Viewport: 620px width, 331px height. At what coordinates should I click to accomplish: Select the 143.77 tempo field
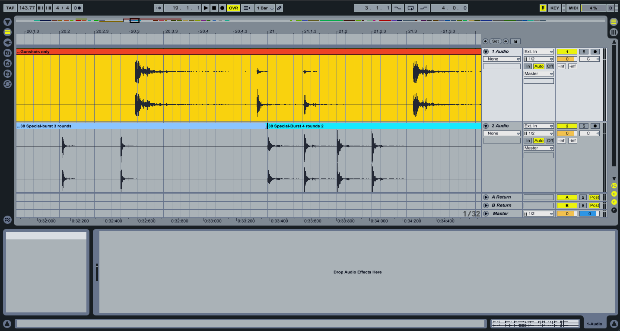27,8
